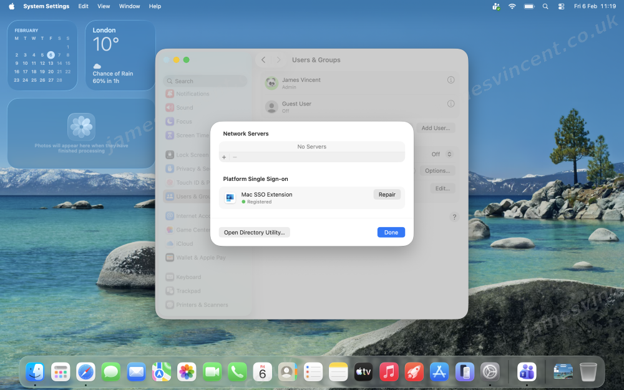Viewport: 624px width, 390px height.
Task: Click Open Directory Utility button
Action: pyautogui.click(x=254, y=232)
